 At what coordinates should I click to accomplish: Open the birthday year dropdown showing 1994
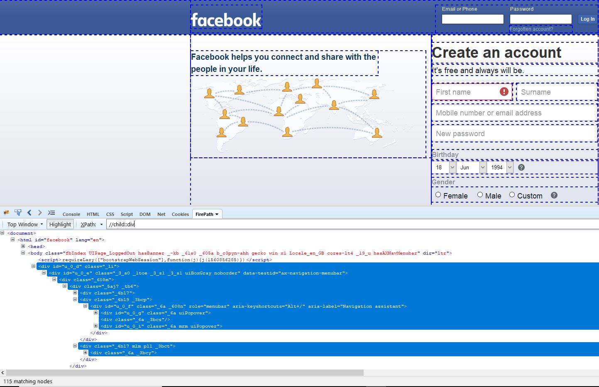[501, 167]
